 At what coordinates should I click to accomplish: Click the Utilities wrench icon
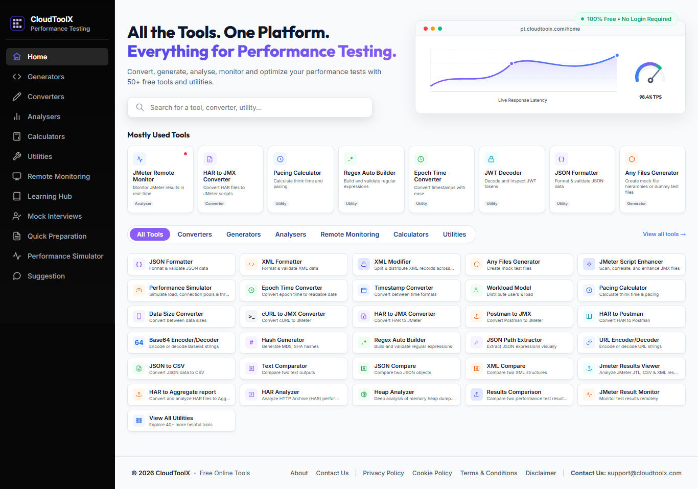click(17, 156)
